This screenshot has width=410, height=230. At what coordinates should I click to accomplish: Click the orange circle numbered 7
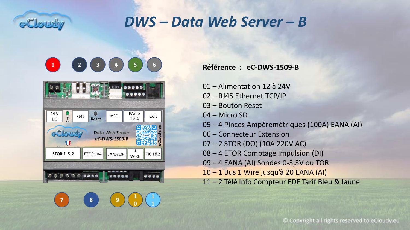[62, 200]
